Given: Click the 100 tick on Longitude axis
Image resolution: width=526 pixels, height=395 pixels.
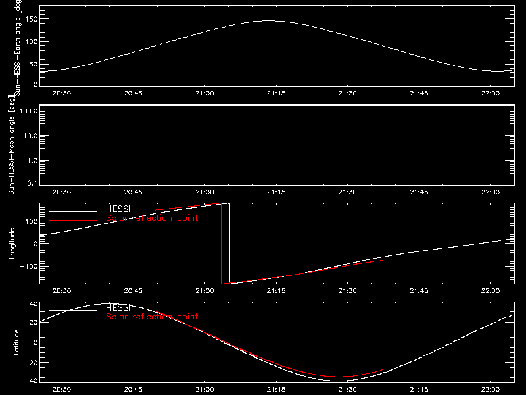Looking at the screenshot, I should tap(32, 221).
